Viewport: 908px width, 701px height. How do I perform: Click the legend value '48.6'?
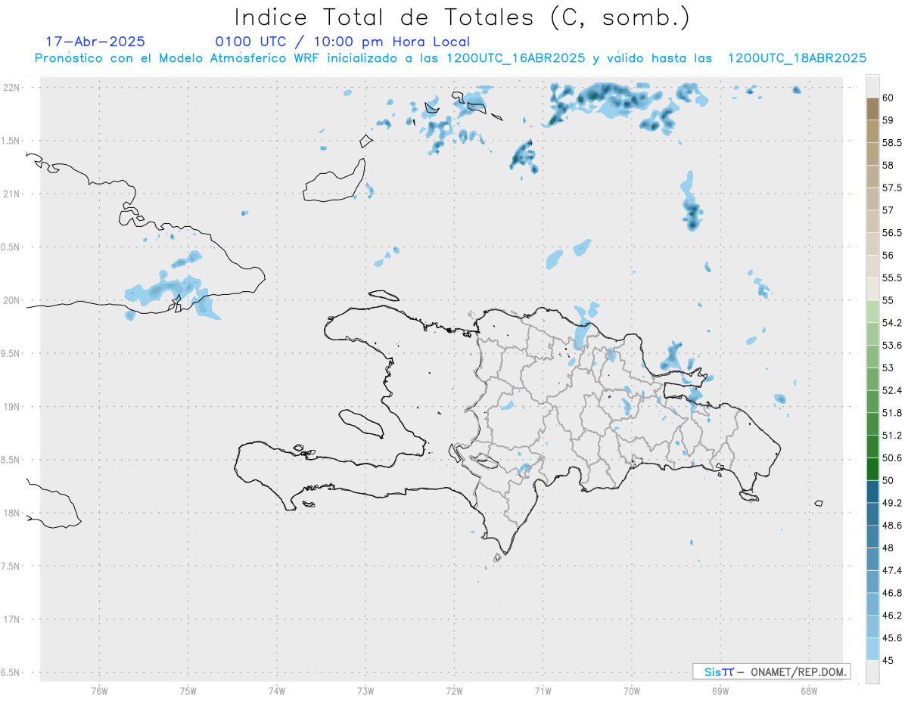[x=892, y=525]
